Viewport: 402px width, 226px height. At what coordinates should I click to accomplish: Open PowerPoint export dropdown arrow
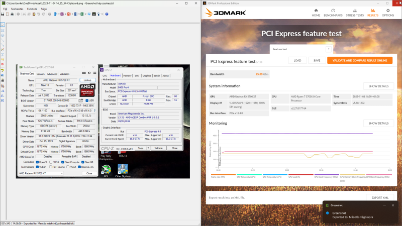72,14
